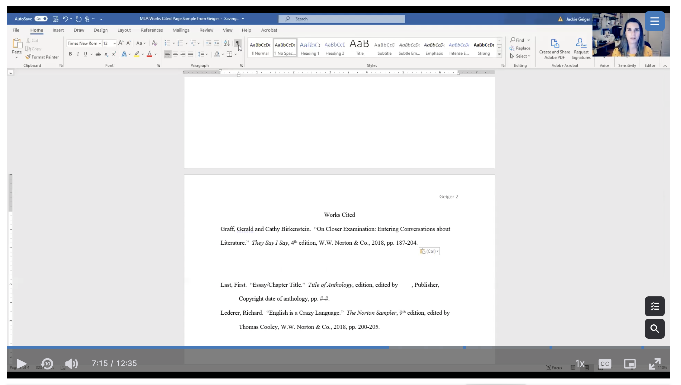This screenshot has height=385, width=681.
Task: Open the font name dropdown
Action: (x=100, y=44)
